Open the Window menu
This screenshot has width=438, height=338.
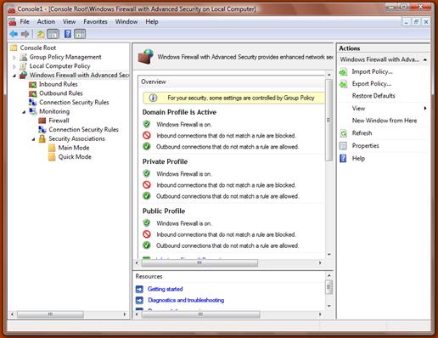click(x=126, y=21)
